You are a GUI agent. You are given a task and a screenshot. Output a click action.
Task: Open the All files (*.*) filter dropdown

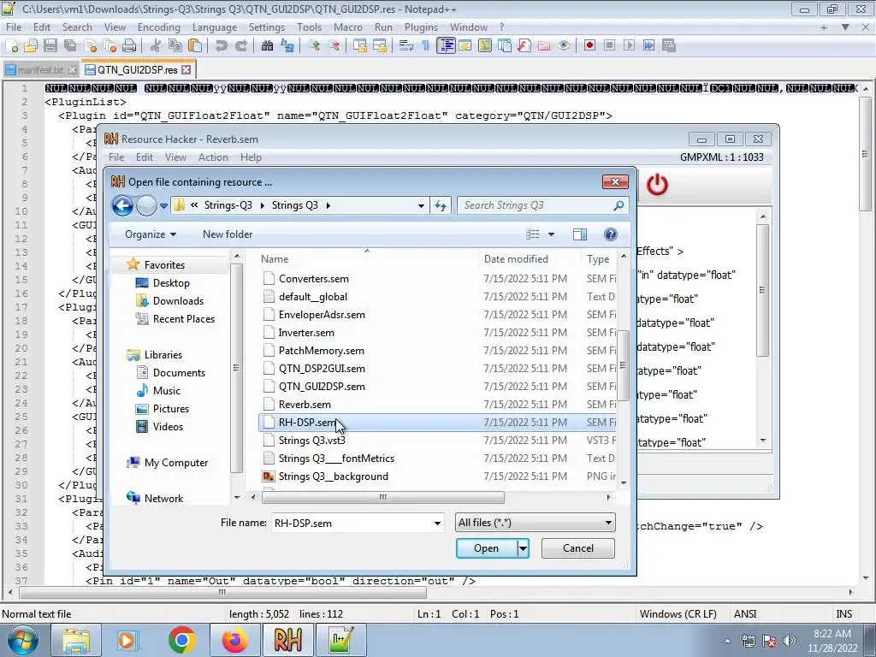[x=608, y=523]
